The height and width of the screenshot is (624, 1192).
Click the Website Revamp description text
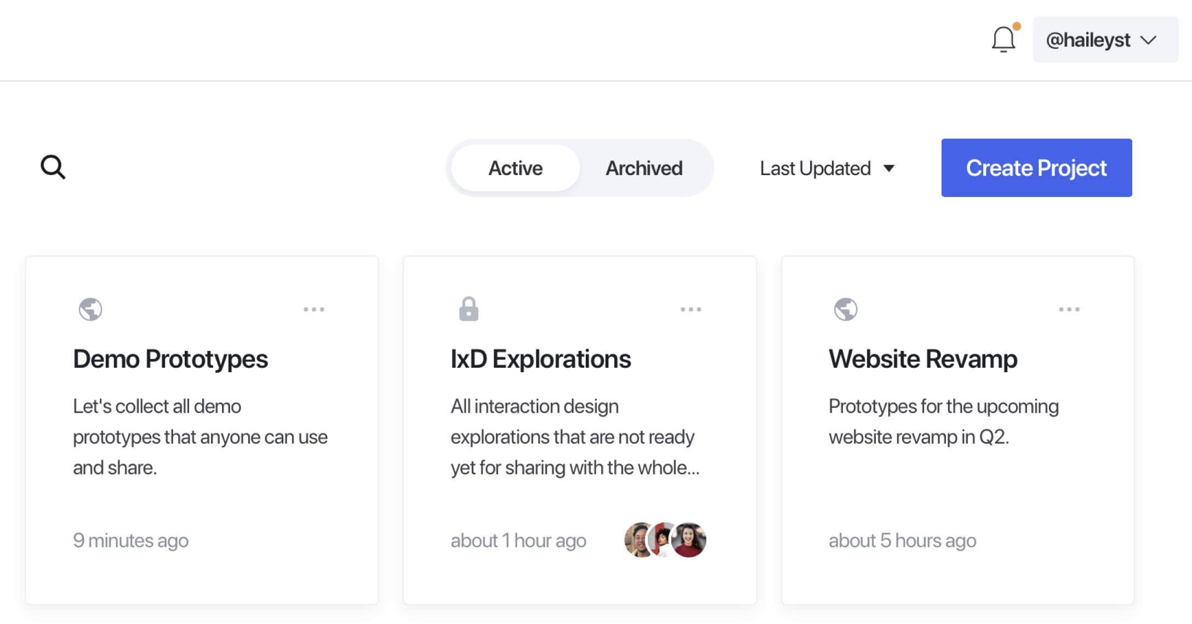[x=944, y=421]
